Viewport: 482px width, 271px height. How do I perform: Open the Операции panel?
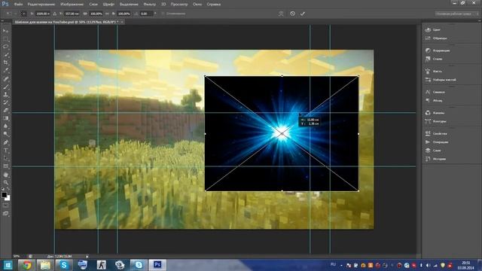437,142
